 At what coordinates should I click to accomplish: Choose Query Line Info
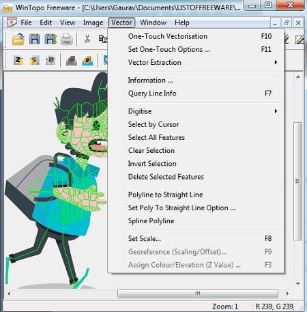click(196, 94)
